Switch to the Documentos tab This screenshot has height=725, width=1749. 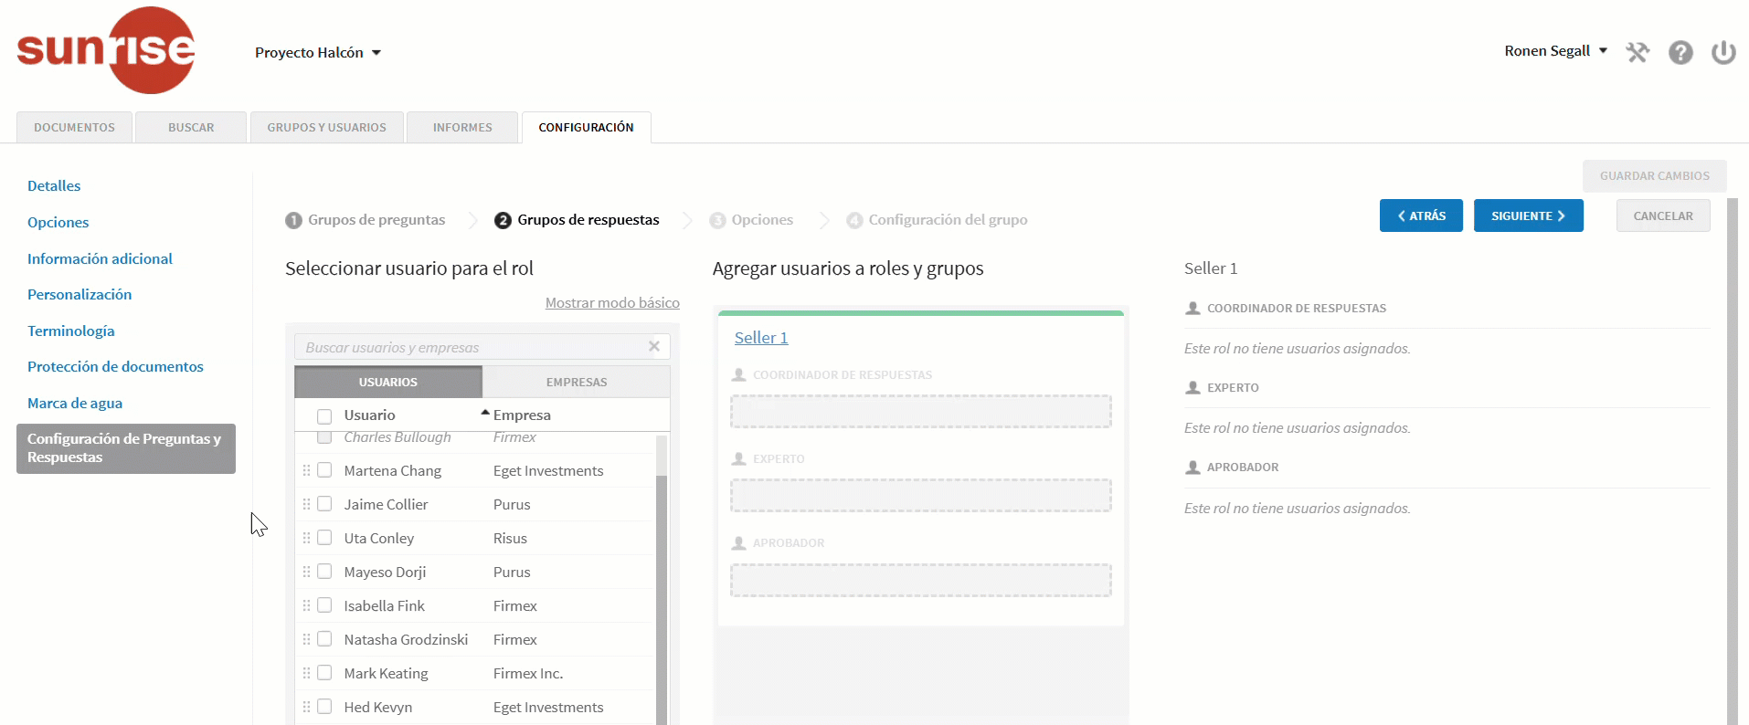pos(74,128)
